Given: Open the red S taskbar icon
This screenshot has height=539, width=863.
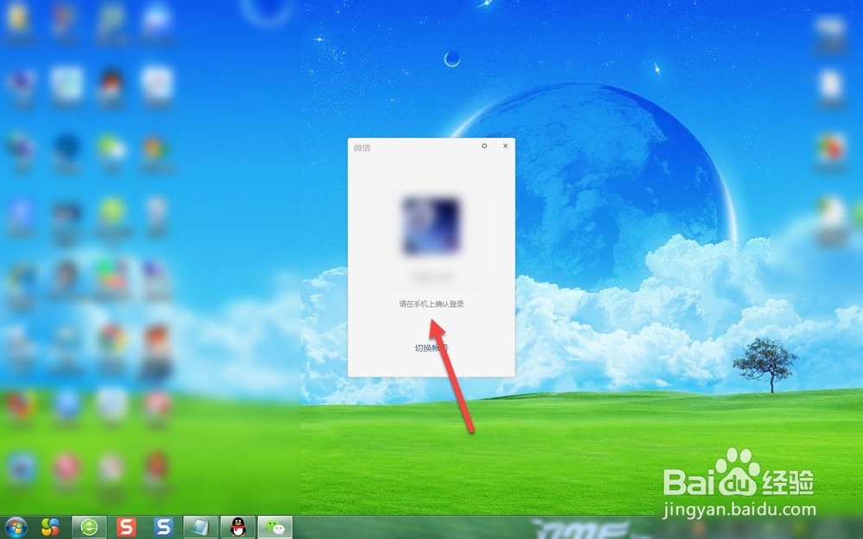Looking at the screenshot, I should pos(126,528).
